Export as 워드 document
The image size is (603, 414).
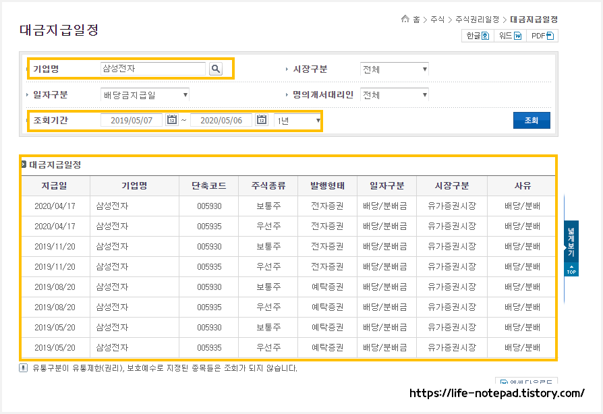(x=510, y=36)
